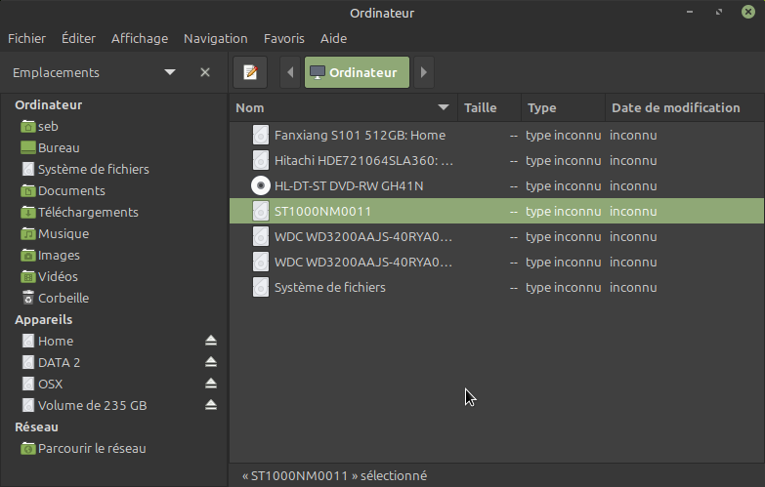Open the Emplacements panel dropdown

[x=170, y=72]
